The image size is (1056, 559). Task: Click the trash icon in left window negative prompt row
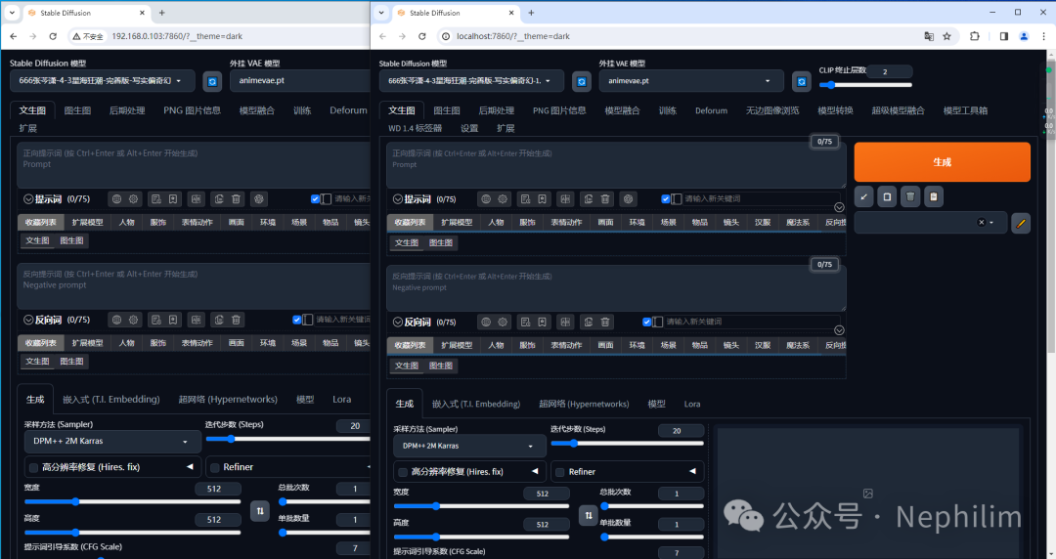coord(236,320)
